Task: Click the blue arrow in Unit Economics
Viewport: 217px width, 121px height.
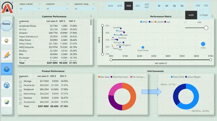Action: point(152,92)
